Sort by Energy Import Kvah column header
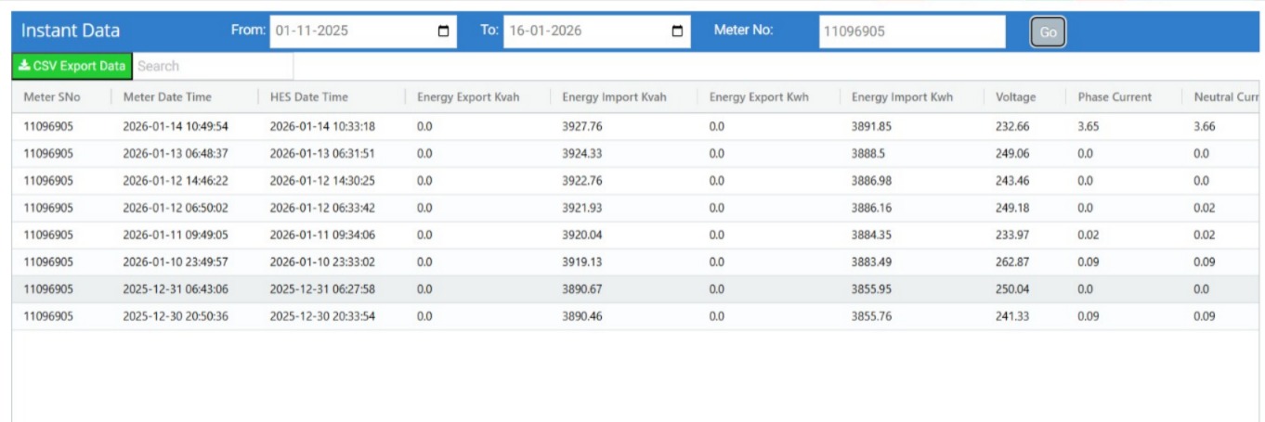 coord(614,97)
